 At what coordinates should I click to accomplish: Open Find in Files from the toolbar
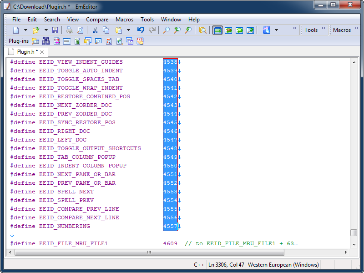(202, 30)
